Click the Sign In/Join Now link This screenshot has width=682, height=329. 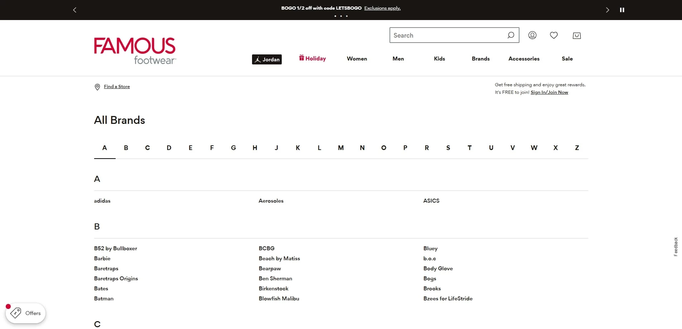[x=549, y=92]
